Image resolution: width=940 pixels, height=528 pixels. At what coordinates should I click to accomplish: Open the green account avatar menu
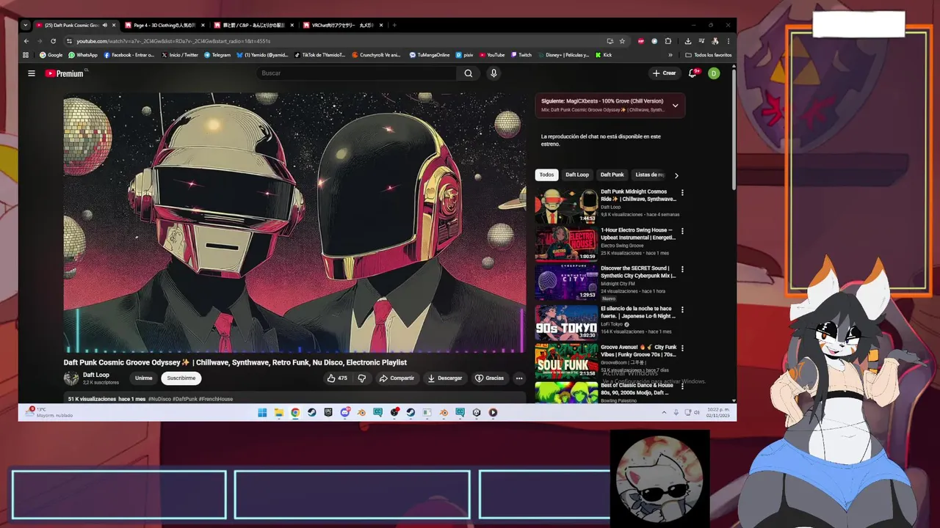coord(714,73)
